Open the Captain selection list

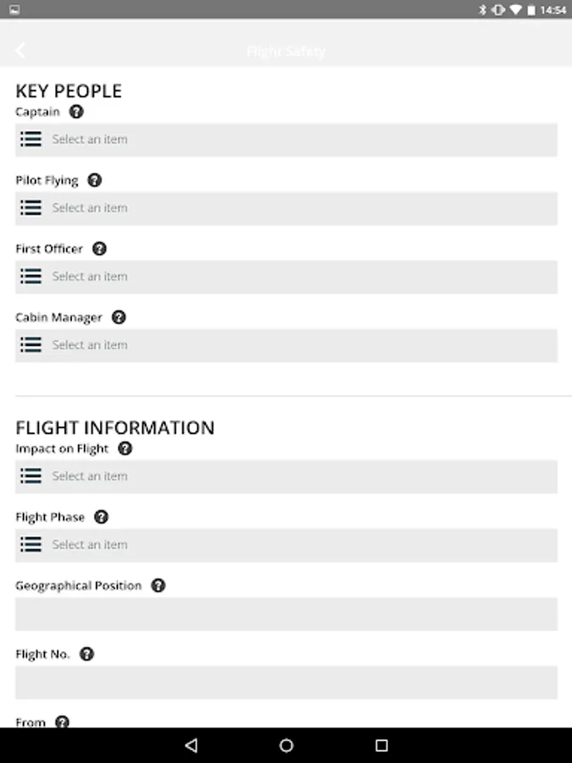coord(286,140)
